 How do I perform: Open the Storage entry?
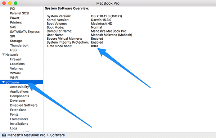(x=16, y=41)
